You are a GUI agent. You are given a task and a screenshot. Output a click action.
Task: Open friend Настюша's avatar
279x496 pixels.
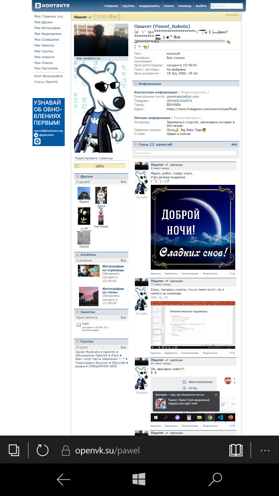(x=101, y=216)
